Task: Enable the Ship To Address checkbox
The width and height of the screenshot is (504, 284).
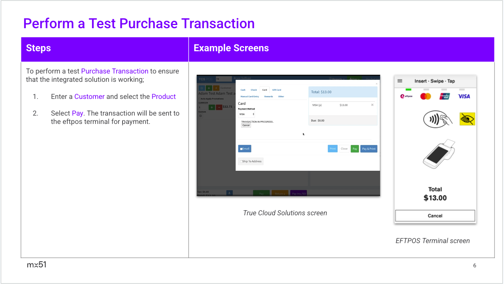Action: (241, 162)
